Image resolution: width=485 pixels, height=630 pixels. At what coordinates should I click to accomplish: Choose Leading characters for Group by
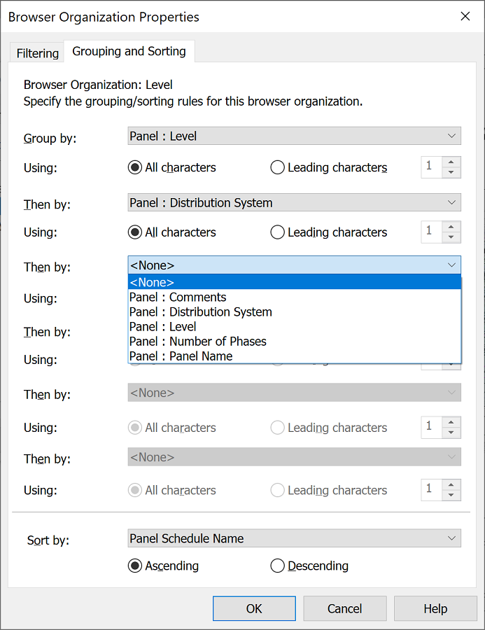278,167
